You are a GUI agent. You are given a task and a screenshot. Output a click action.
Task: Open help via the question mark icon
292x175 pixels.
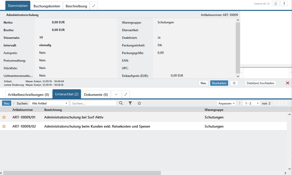coord(284,4)
